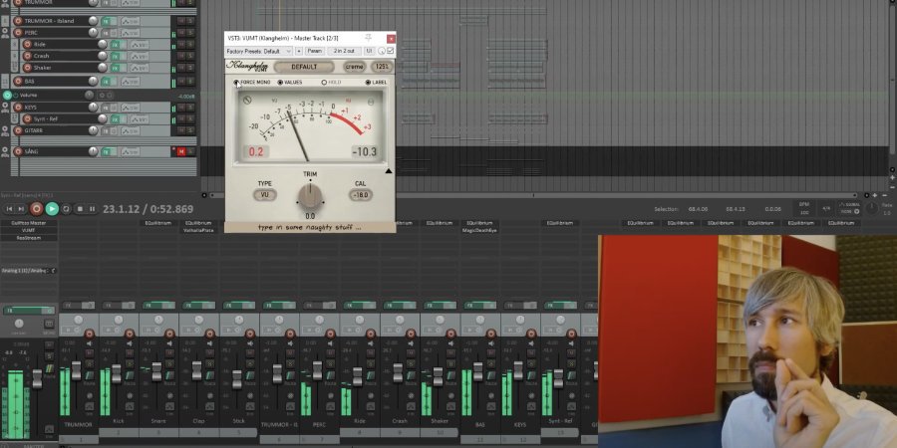Screen dimensions: 897x448
Task: Click the UI button in plugin header
Action: pos(369,51)
